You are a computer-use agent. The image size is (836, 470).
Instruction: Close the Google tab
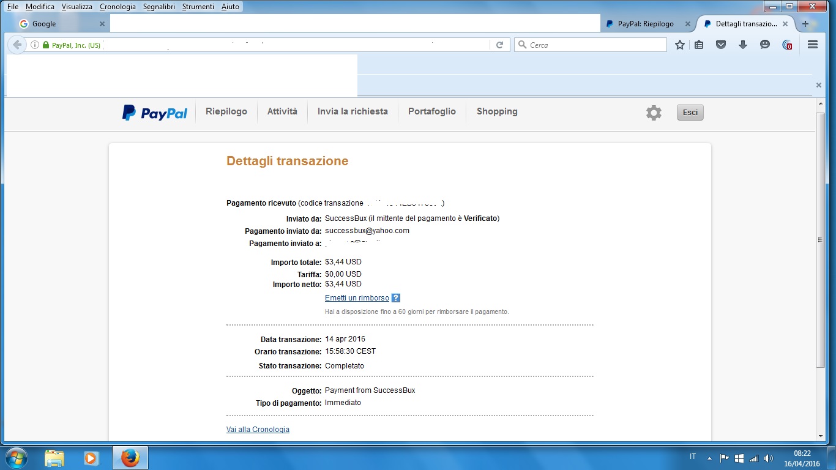click(102, 24)
